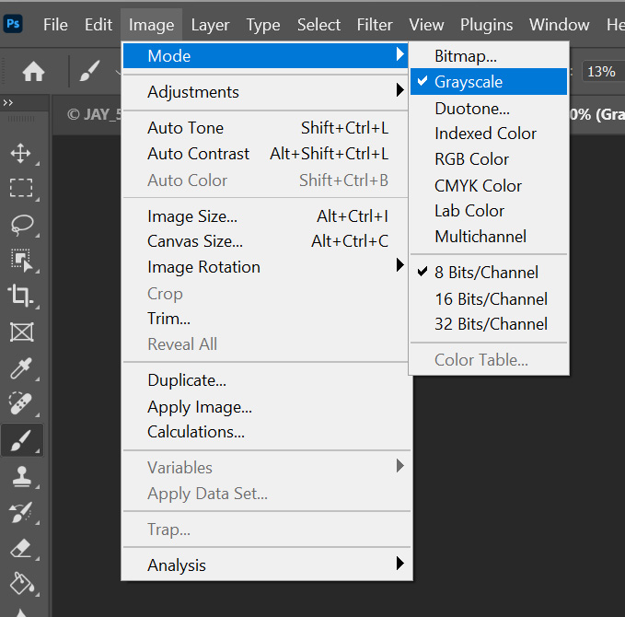Click the Crop menu entry
625x617 pixels.
point(265,294)
